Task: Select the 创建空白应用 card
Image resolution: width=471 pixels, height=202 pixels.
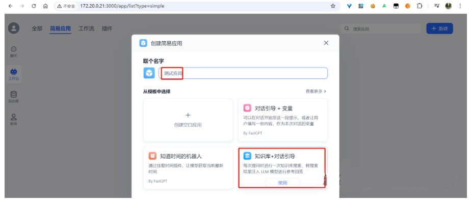Action: pos(188,120)
